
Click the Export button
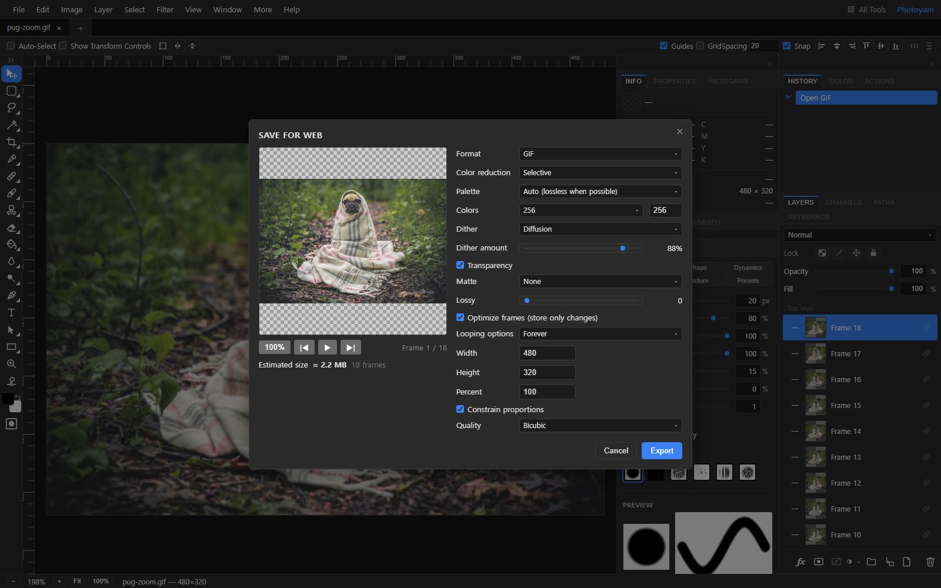coord(662,450)
